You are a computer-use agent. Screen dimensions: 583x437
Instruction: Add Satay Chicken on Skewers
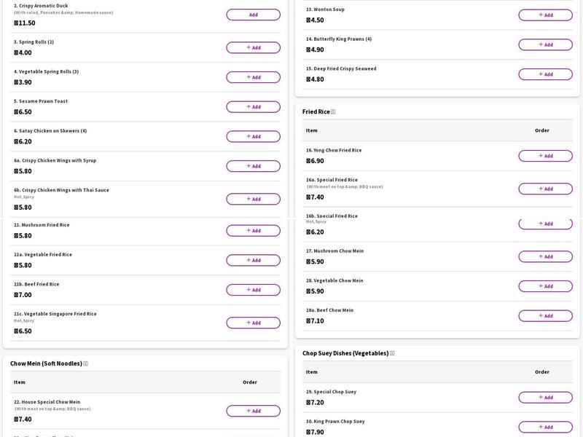[253, 136]
